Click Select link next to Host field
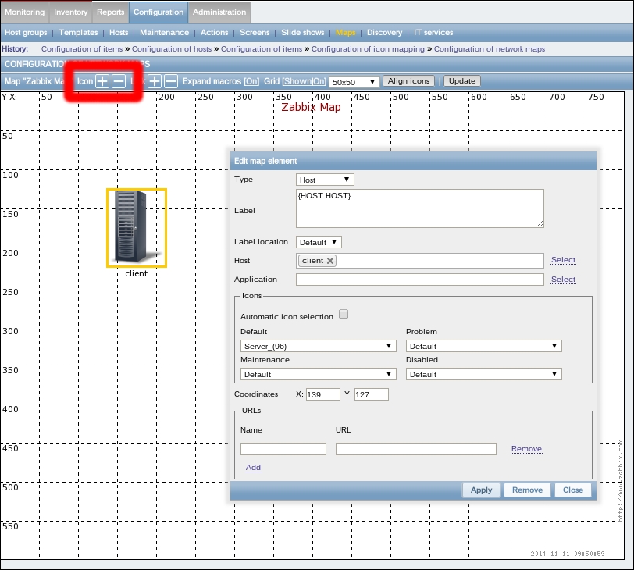This screenshot has width=634, height=570. coord(563,260)
